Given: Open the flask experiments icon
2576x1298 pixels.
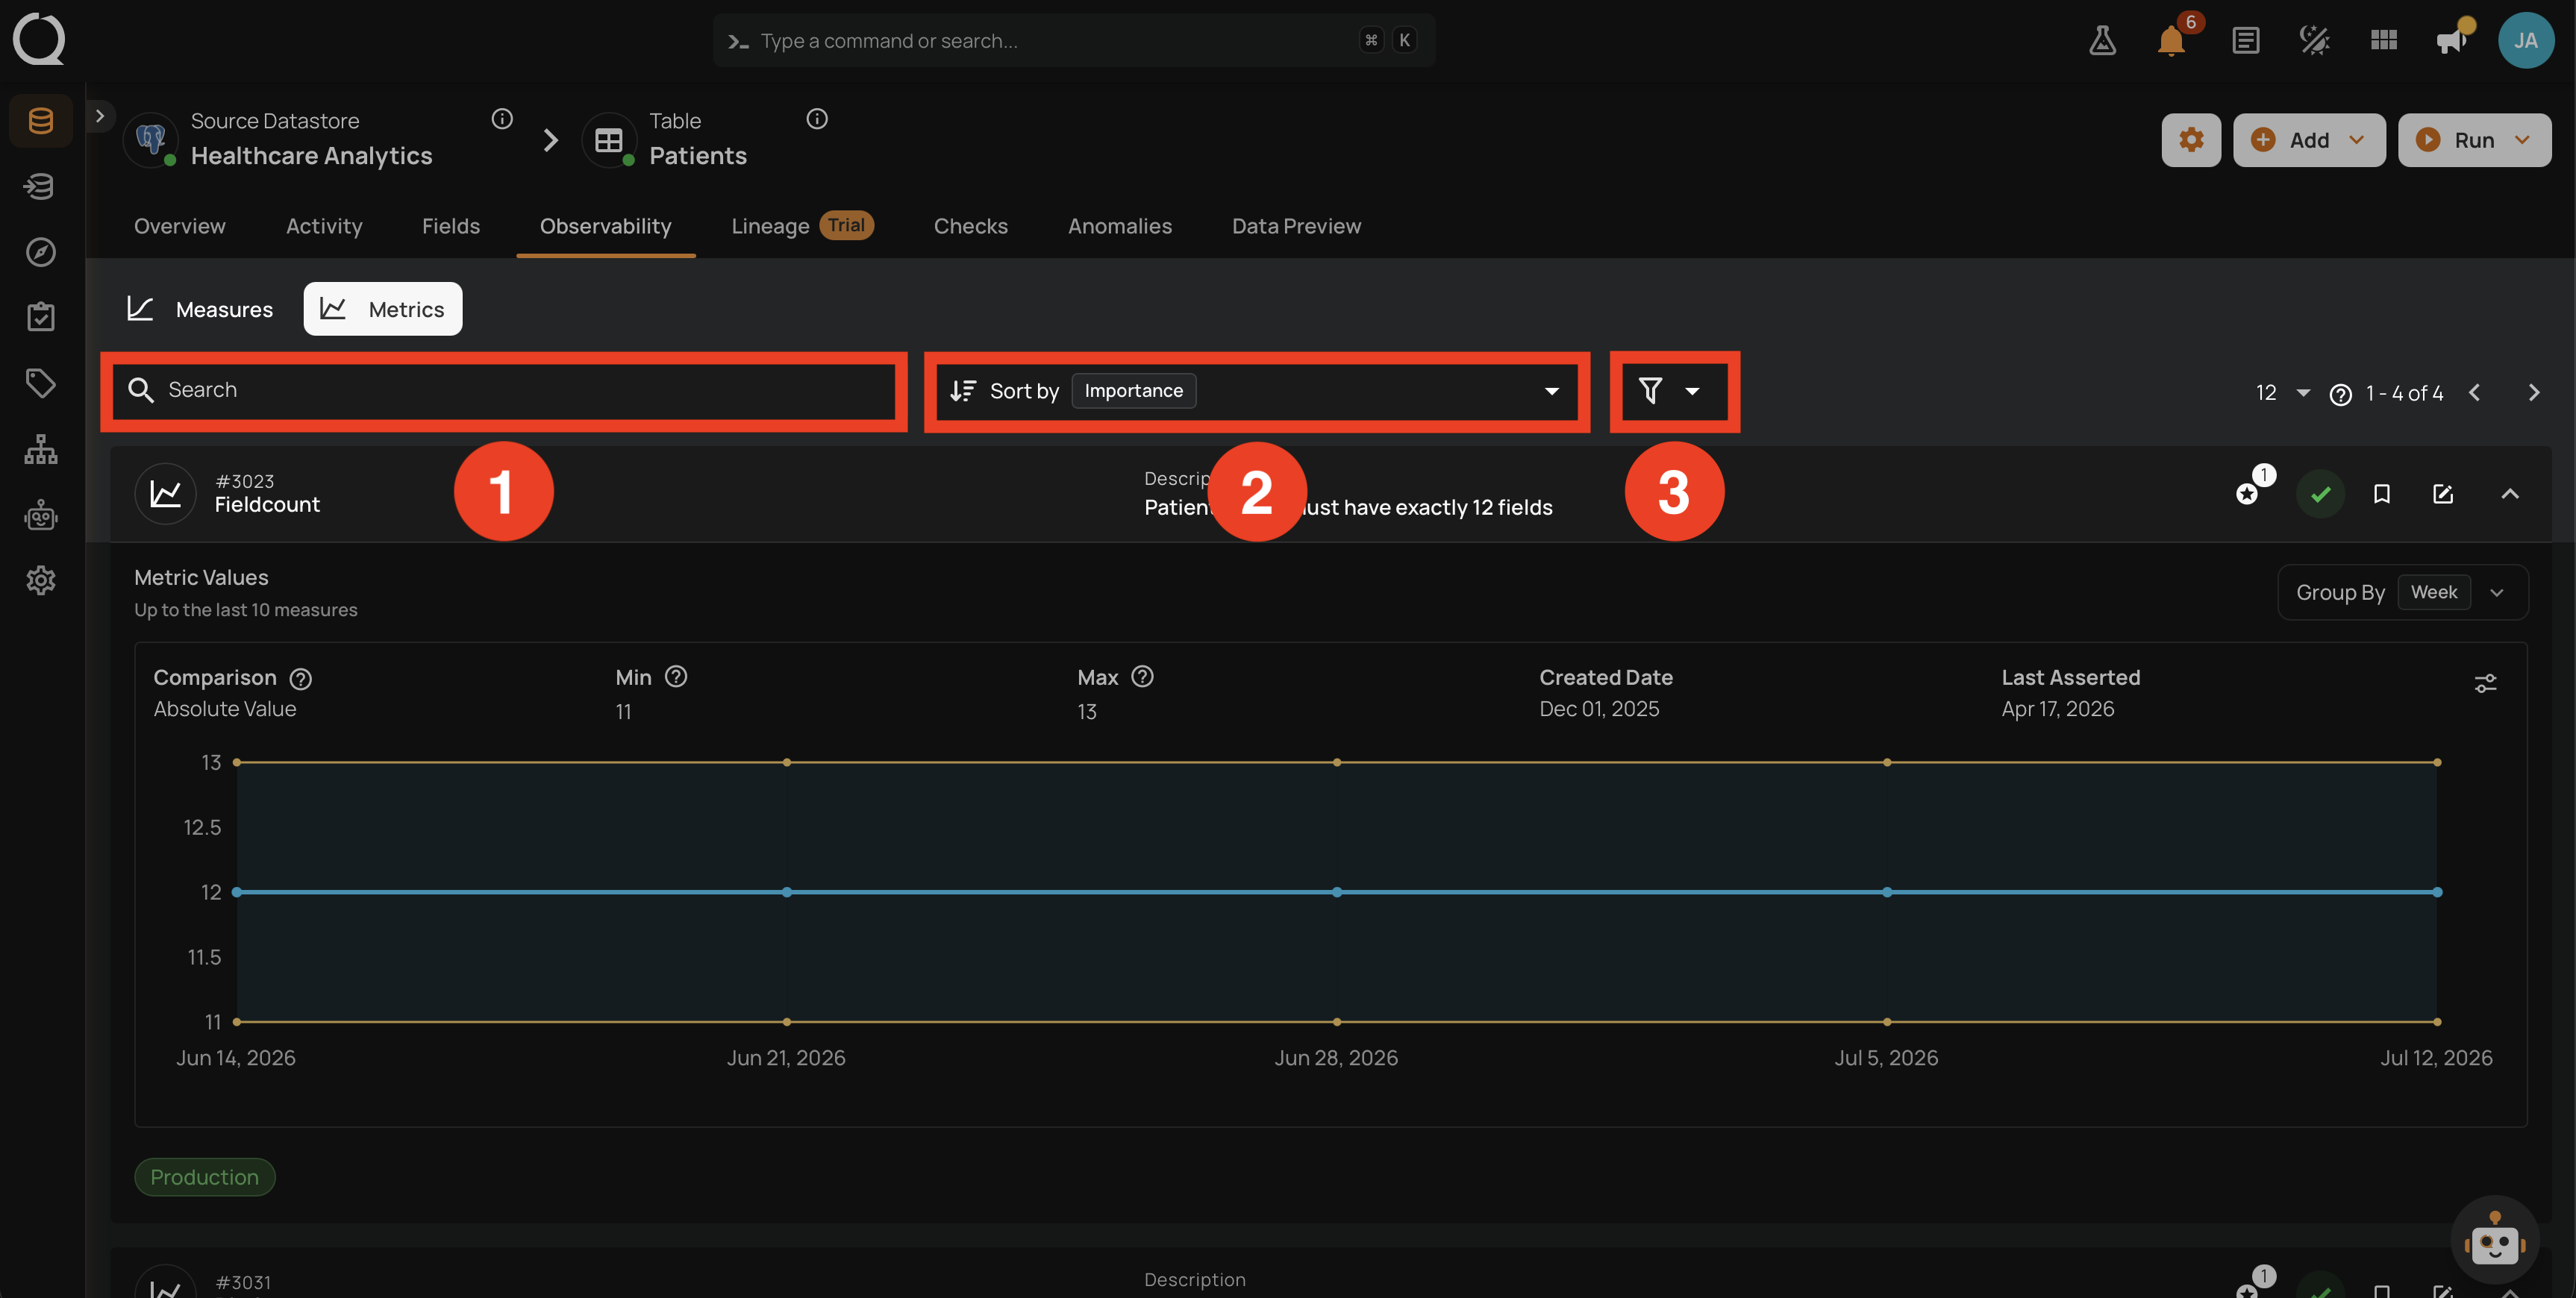Looking at the screenshot, I should [2102, 40].
